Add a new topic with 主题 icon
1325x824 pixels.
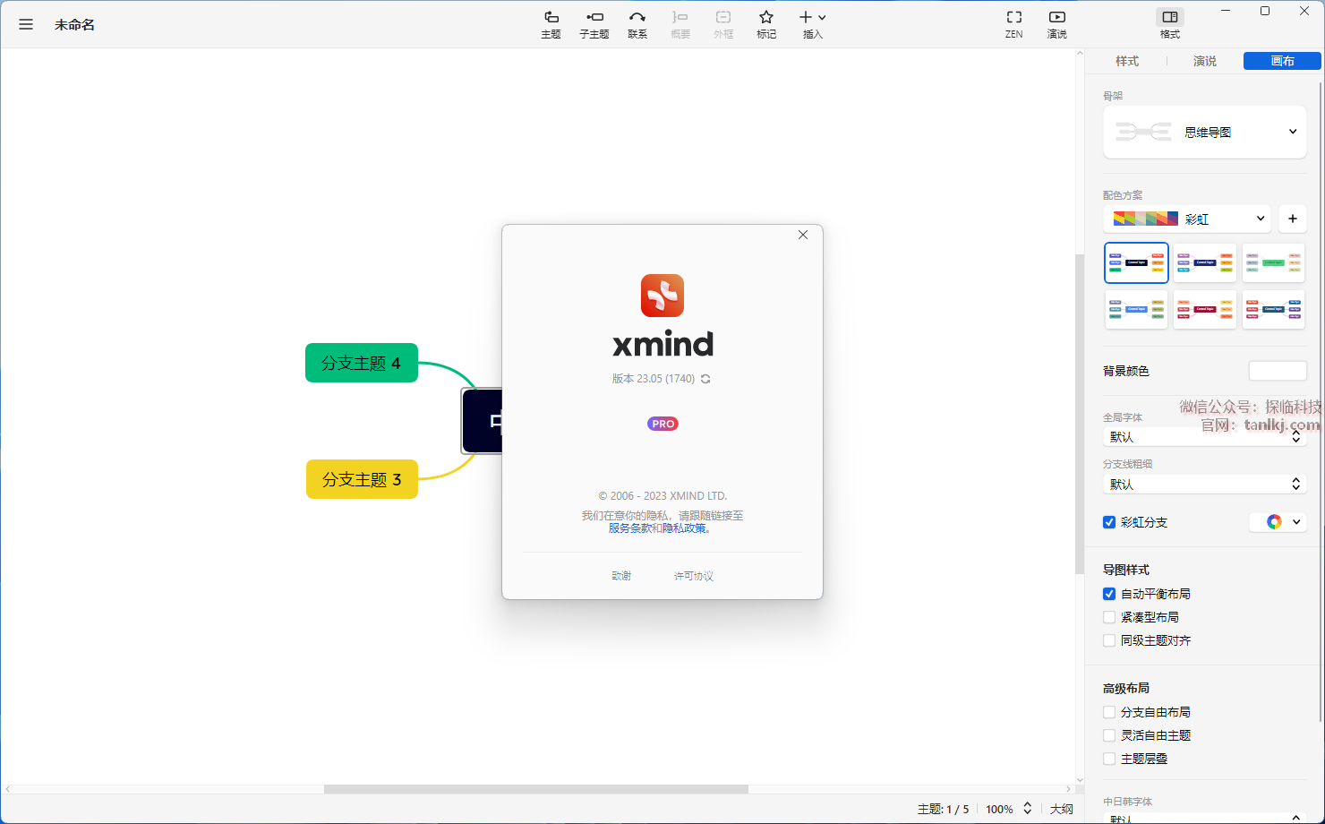coord(551,23)
